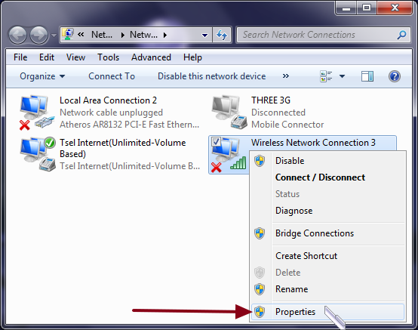Open the Help menu
The image size is (418, 330).
[x=192, y=57]
